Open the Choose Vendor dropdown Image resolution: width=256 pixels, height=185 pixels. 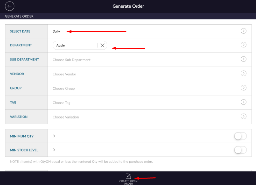64,74
